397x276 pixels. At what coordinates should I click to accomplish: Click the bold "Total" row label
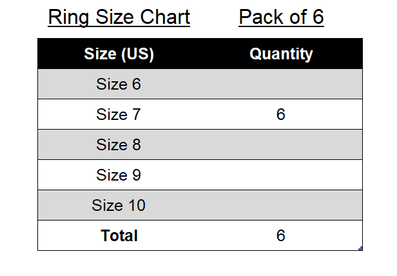[x=119, y=236]
